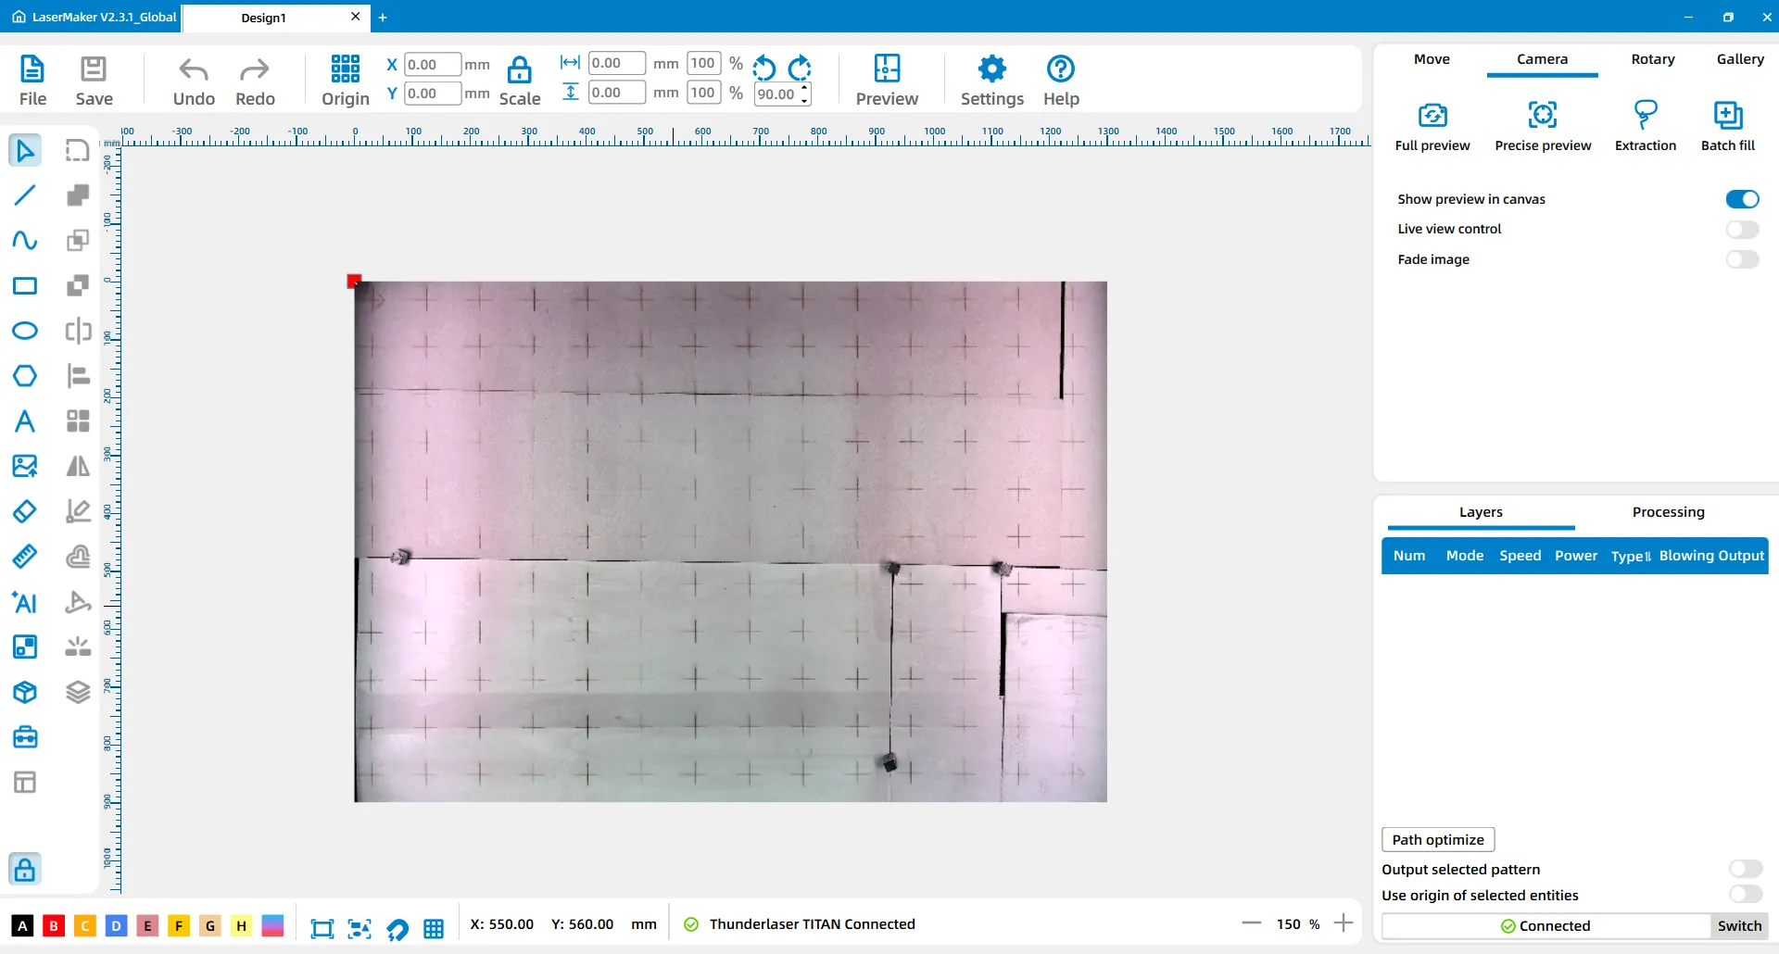Enable Live view control

coord(1741,230)
